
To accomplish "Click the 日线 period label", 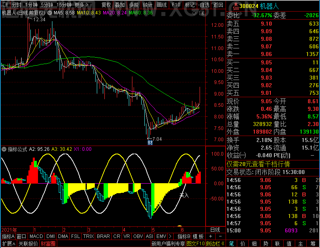I will (215, 230).
